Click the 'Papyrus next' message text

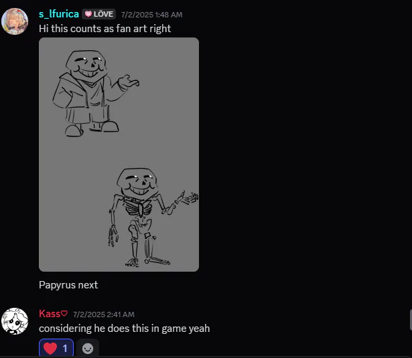click(x=68, y=285)
